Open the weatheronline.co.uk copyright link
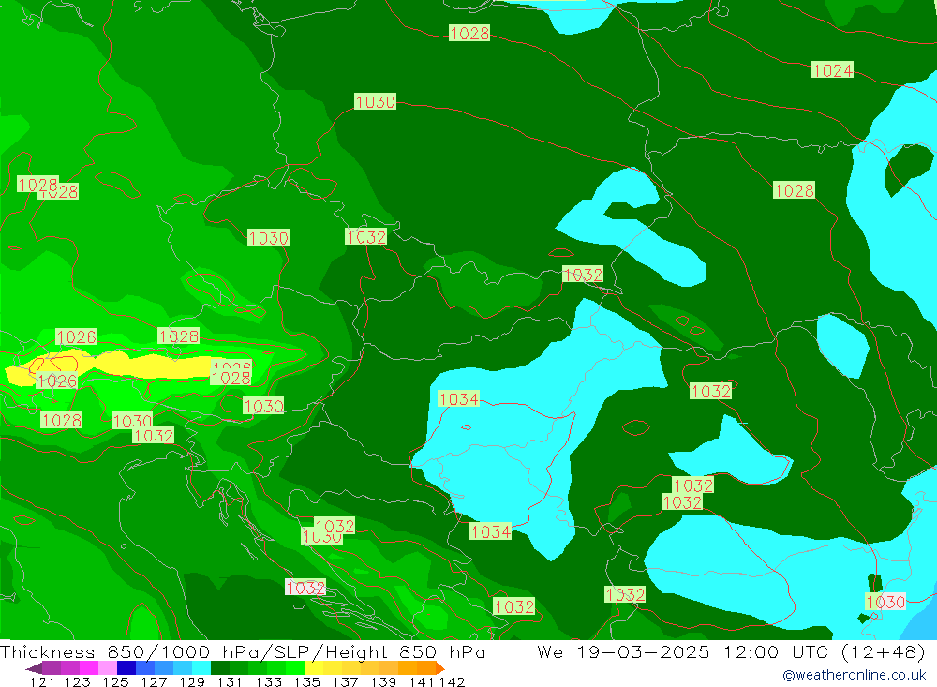This screenshot has height=687, width=937. click(x=854, y=675)
